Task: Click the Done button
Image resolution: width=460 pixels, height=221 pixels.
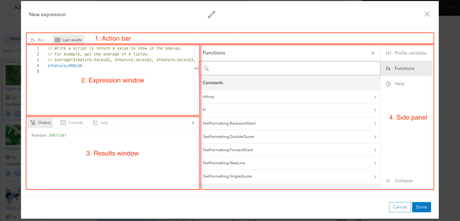Action: [421, 207]
